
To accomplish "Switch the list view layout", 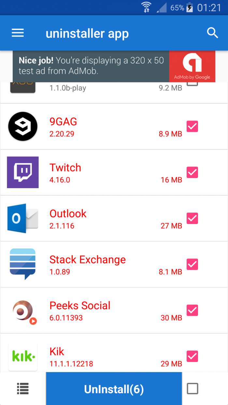I will click(23, 388).
